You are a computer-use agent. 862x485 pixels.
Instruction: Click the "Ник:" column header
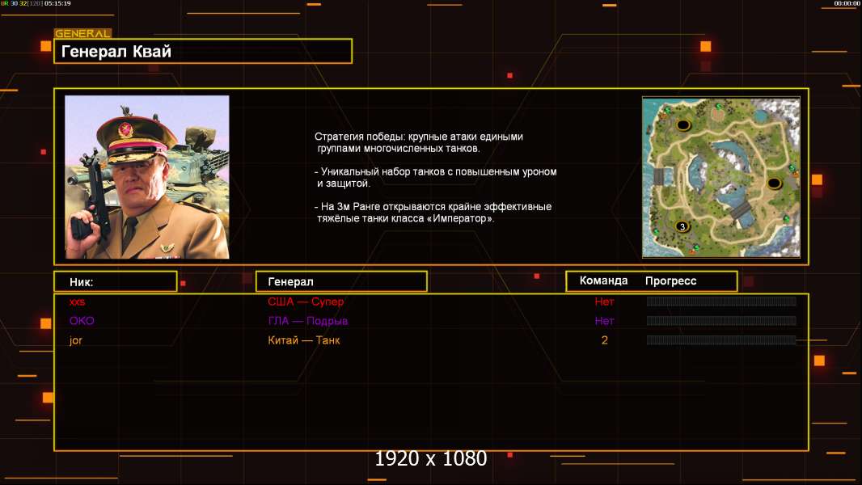(x=115, y=281)
